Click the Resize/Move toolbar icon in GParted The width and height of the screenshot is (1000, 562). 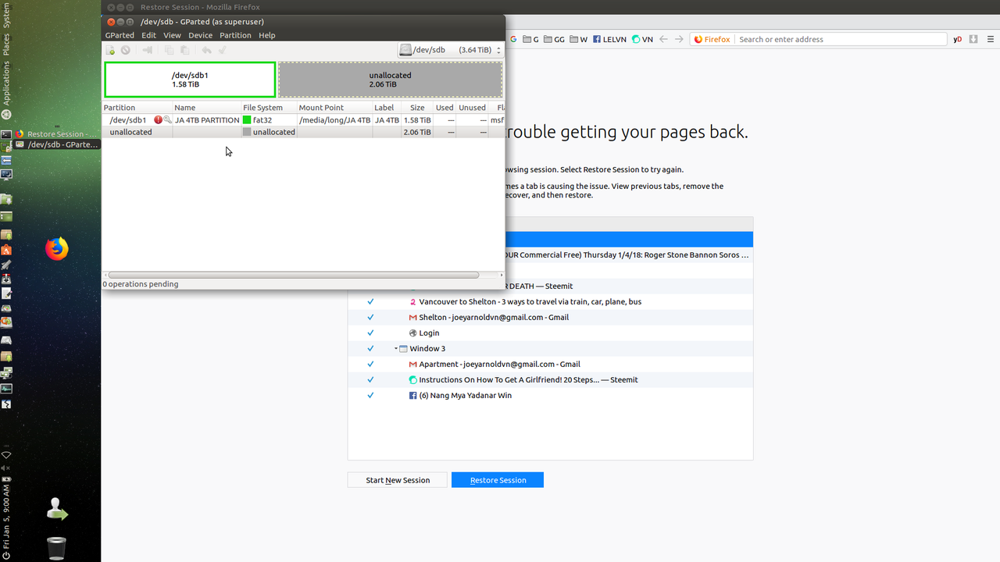pyautogui.click(x=147, y=50)
